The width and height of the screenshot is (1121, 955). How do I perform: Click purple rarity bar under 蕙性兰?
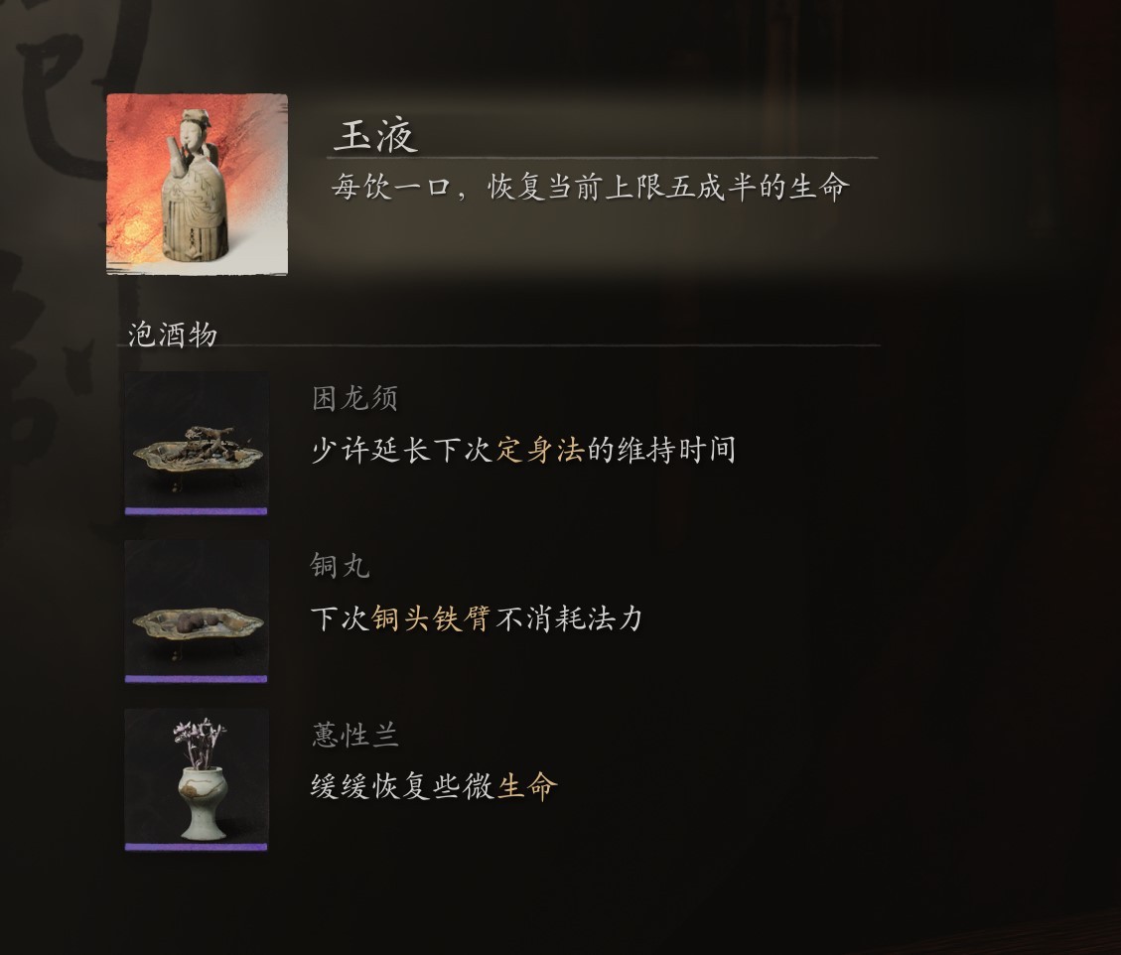click(x=196, y=847)
